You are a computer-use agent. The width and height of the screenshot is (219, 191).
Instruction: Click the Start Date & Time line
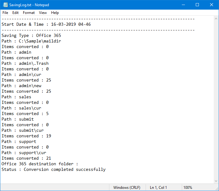pyautogui.click(x=46, y=24)
